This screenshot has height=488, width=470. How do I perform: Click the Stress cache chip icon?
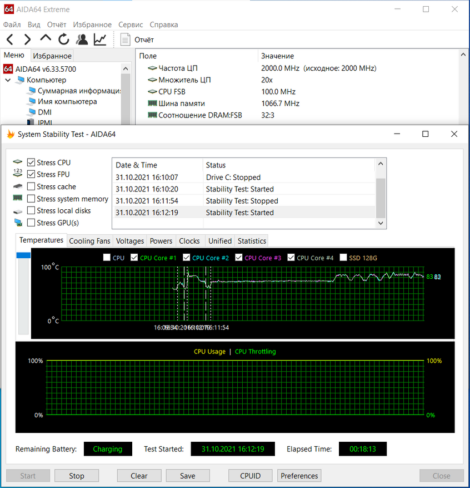(18, 186)
